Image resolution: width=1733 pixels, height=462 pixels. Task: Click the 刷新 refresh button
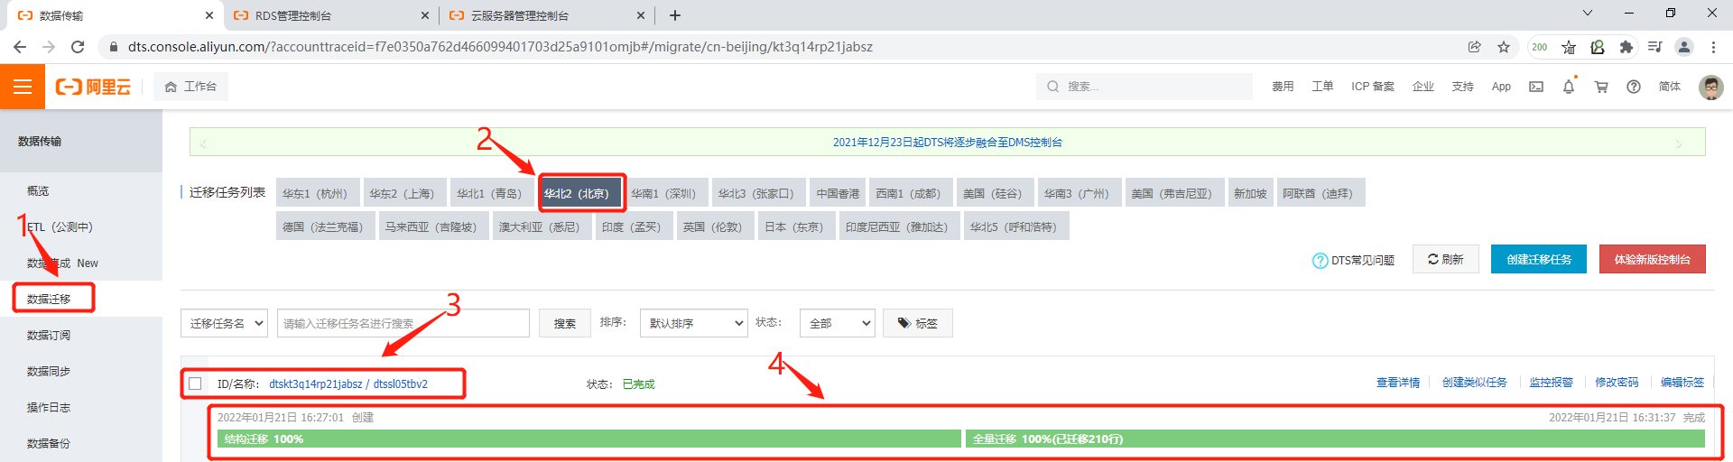click(1445, 259)
